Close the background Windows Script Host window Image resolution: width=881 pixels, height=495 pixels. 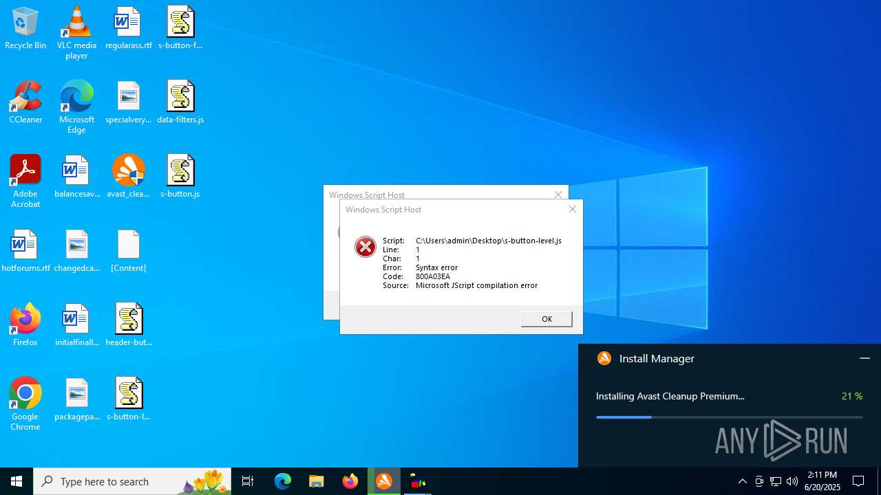pos(558,195)
